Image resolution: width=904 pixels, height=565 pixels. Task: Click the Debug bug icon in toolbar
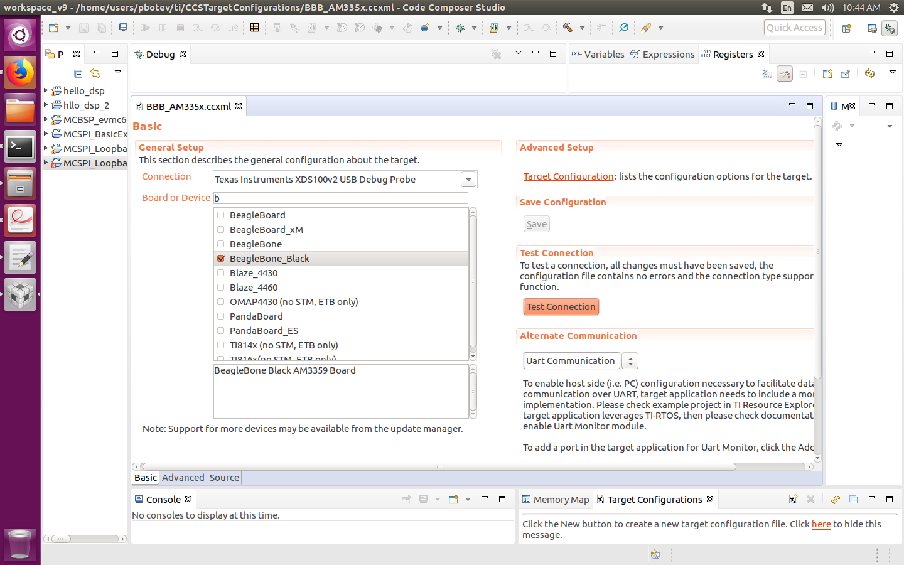[x=460, y=28]
